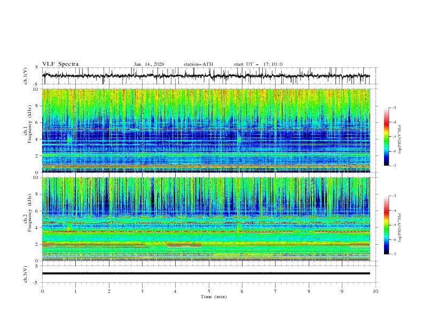Viewport: 423px width, 327px height.
Task: Click the "VLF Spectra" title text
Action: point(60,64)
